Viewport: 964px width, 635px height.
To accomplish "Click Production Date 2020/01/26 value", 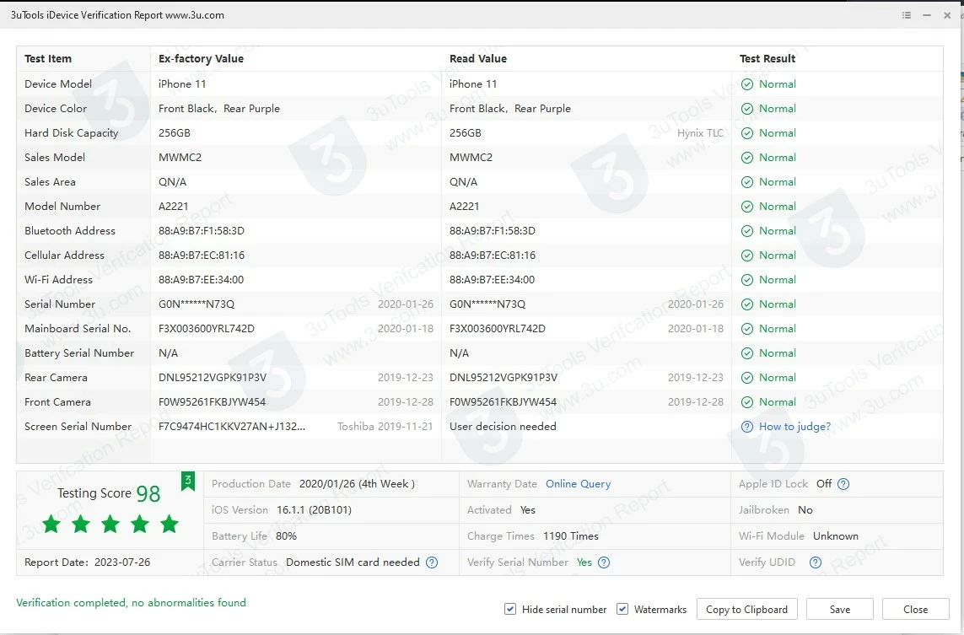I will 358,484.
